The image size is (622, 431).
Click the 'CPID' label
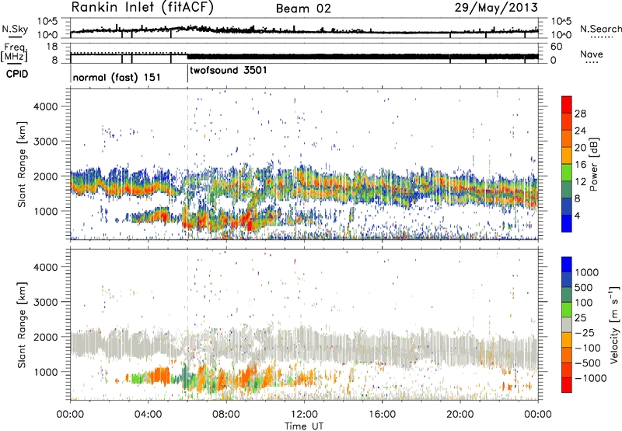(x=17, y=74)
